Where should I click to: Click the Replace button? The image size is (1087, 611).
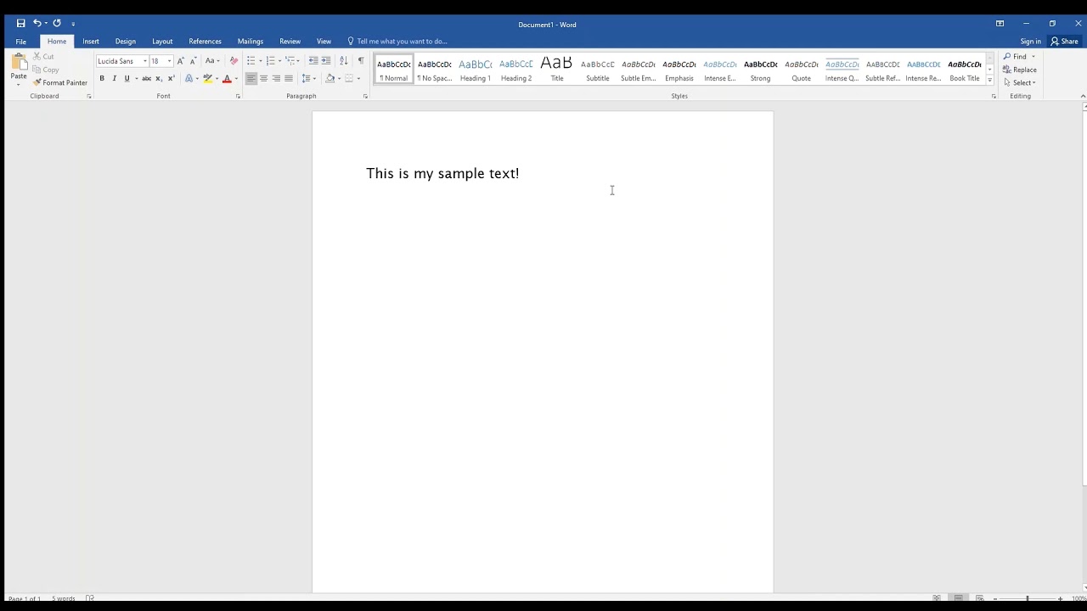pyautogui.click(x=1020, y=70)
